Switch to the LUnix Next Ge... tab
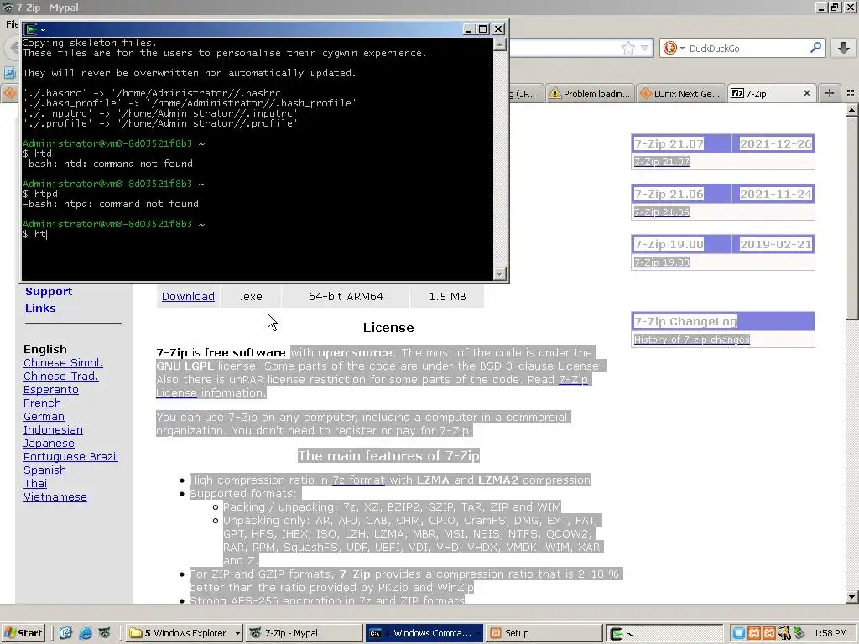Viewport: 859px width, 644px height. coord(680,94)
